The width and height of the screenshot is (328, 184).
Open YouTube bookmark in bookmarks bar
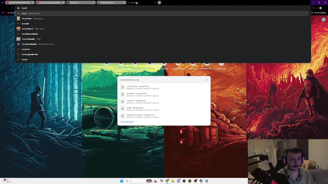(x=11, y=13)
